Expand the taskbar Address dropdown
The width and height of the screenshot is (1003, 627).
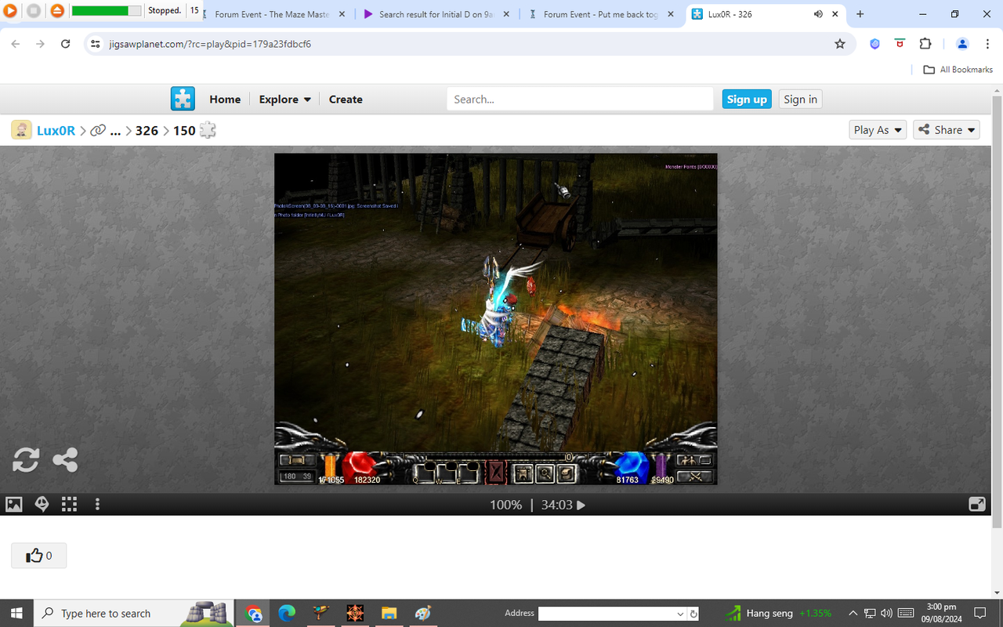(x=679, y=614)
